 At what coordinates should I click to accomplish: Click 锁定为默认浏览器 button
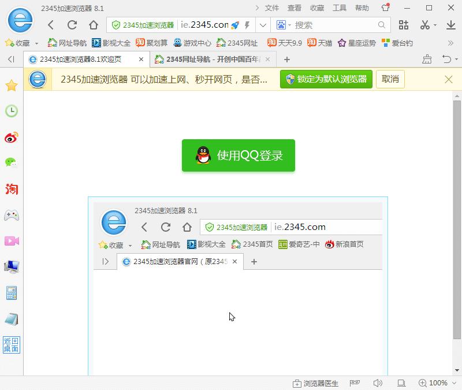(x=326, y=79)
